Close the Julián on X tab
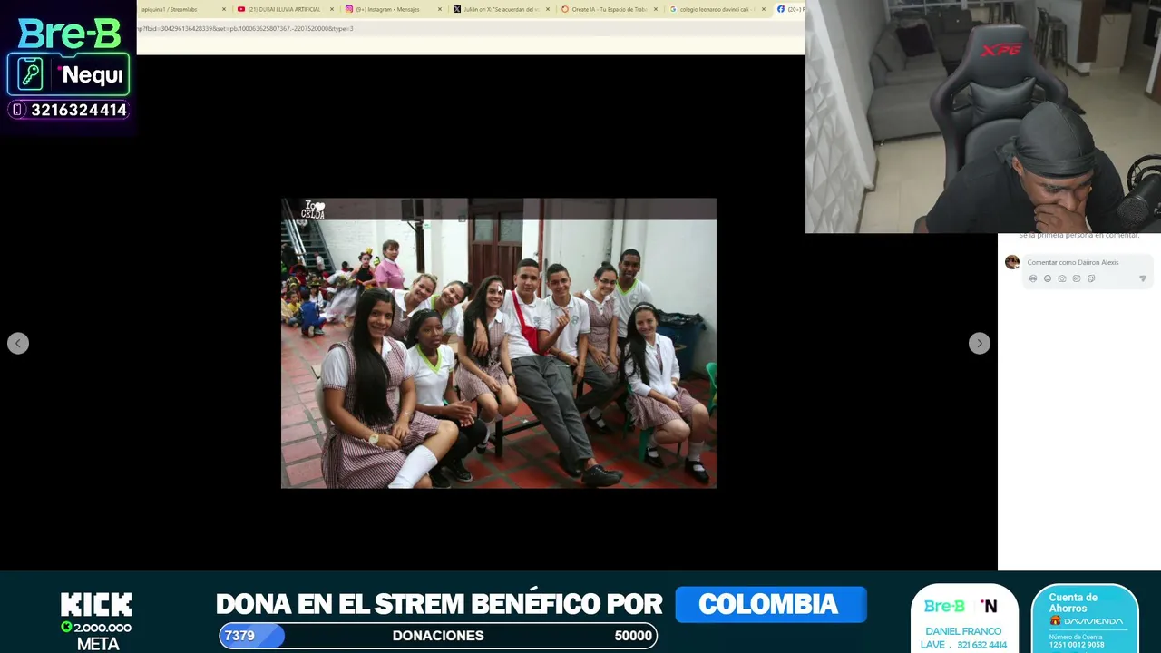The width and height of the screenshot is (1161, 653). point(548,9)
